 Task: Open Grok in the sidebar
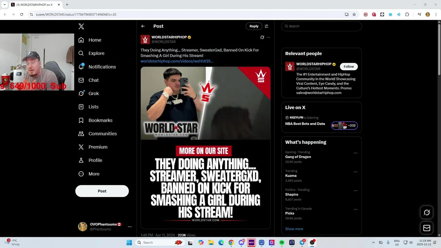coord(88,93)
